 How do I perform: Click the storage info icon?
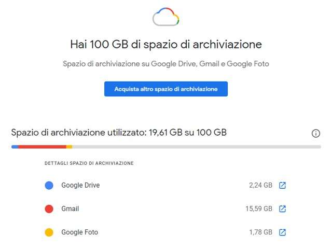[316, 134]
